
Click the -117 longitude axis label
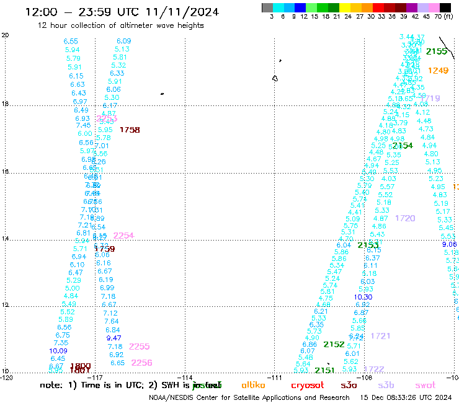pos(96,378)
